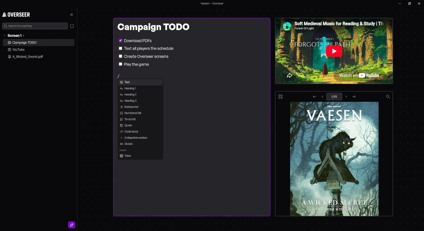Insert a Collapsible section
This screenshot has width=424, height=231.
140,138
